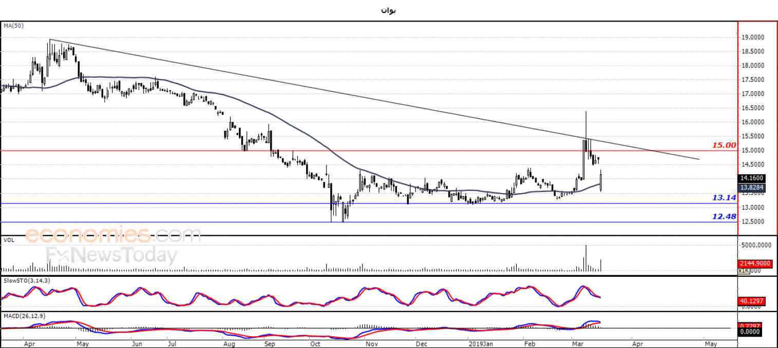Click the MA(50) indicator label
Screen dimensions: 778x348
[x=13, y=25]
